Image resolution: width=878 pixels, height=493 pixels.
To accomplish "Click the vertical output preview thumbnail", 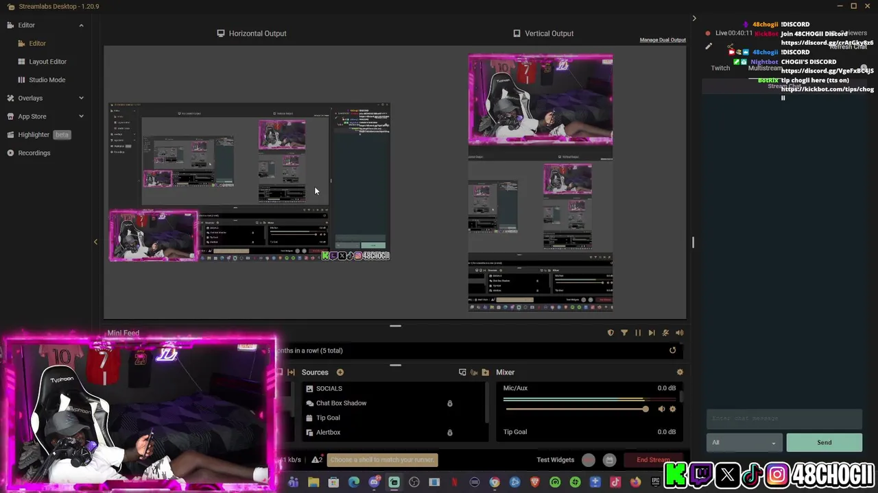I will pos(541,183).
